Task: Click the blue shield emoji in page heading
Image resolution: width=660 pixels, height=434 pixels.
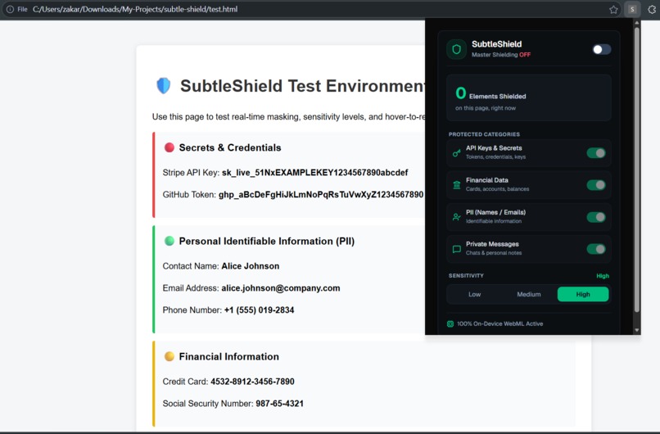Action: tap(163, 85)
